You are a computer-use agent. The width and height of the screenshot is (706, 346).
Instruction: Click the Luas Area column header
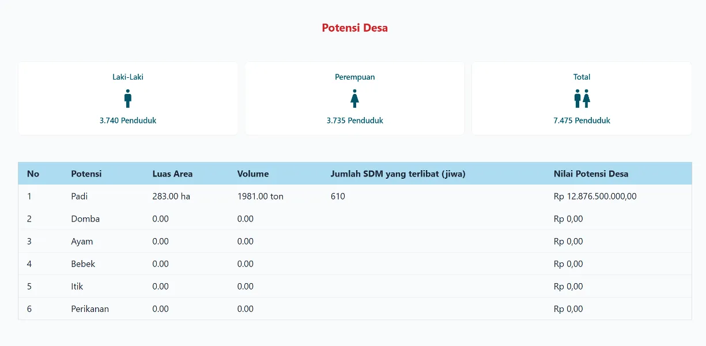[172, 174]
